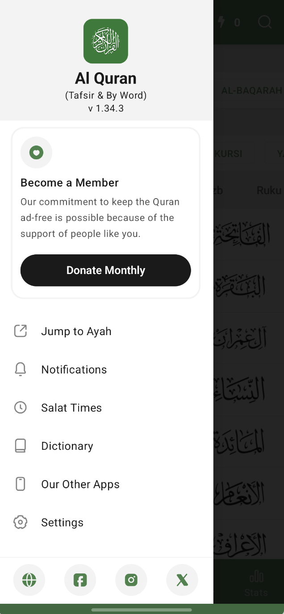Open the website globe link
The height and width of the screenshot is (614, 284).
29,580
